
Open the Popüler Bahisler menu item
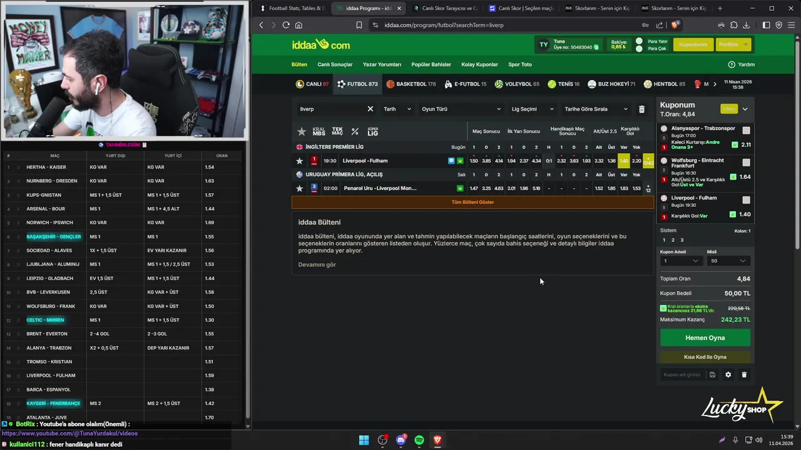tap(431, 64)
